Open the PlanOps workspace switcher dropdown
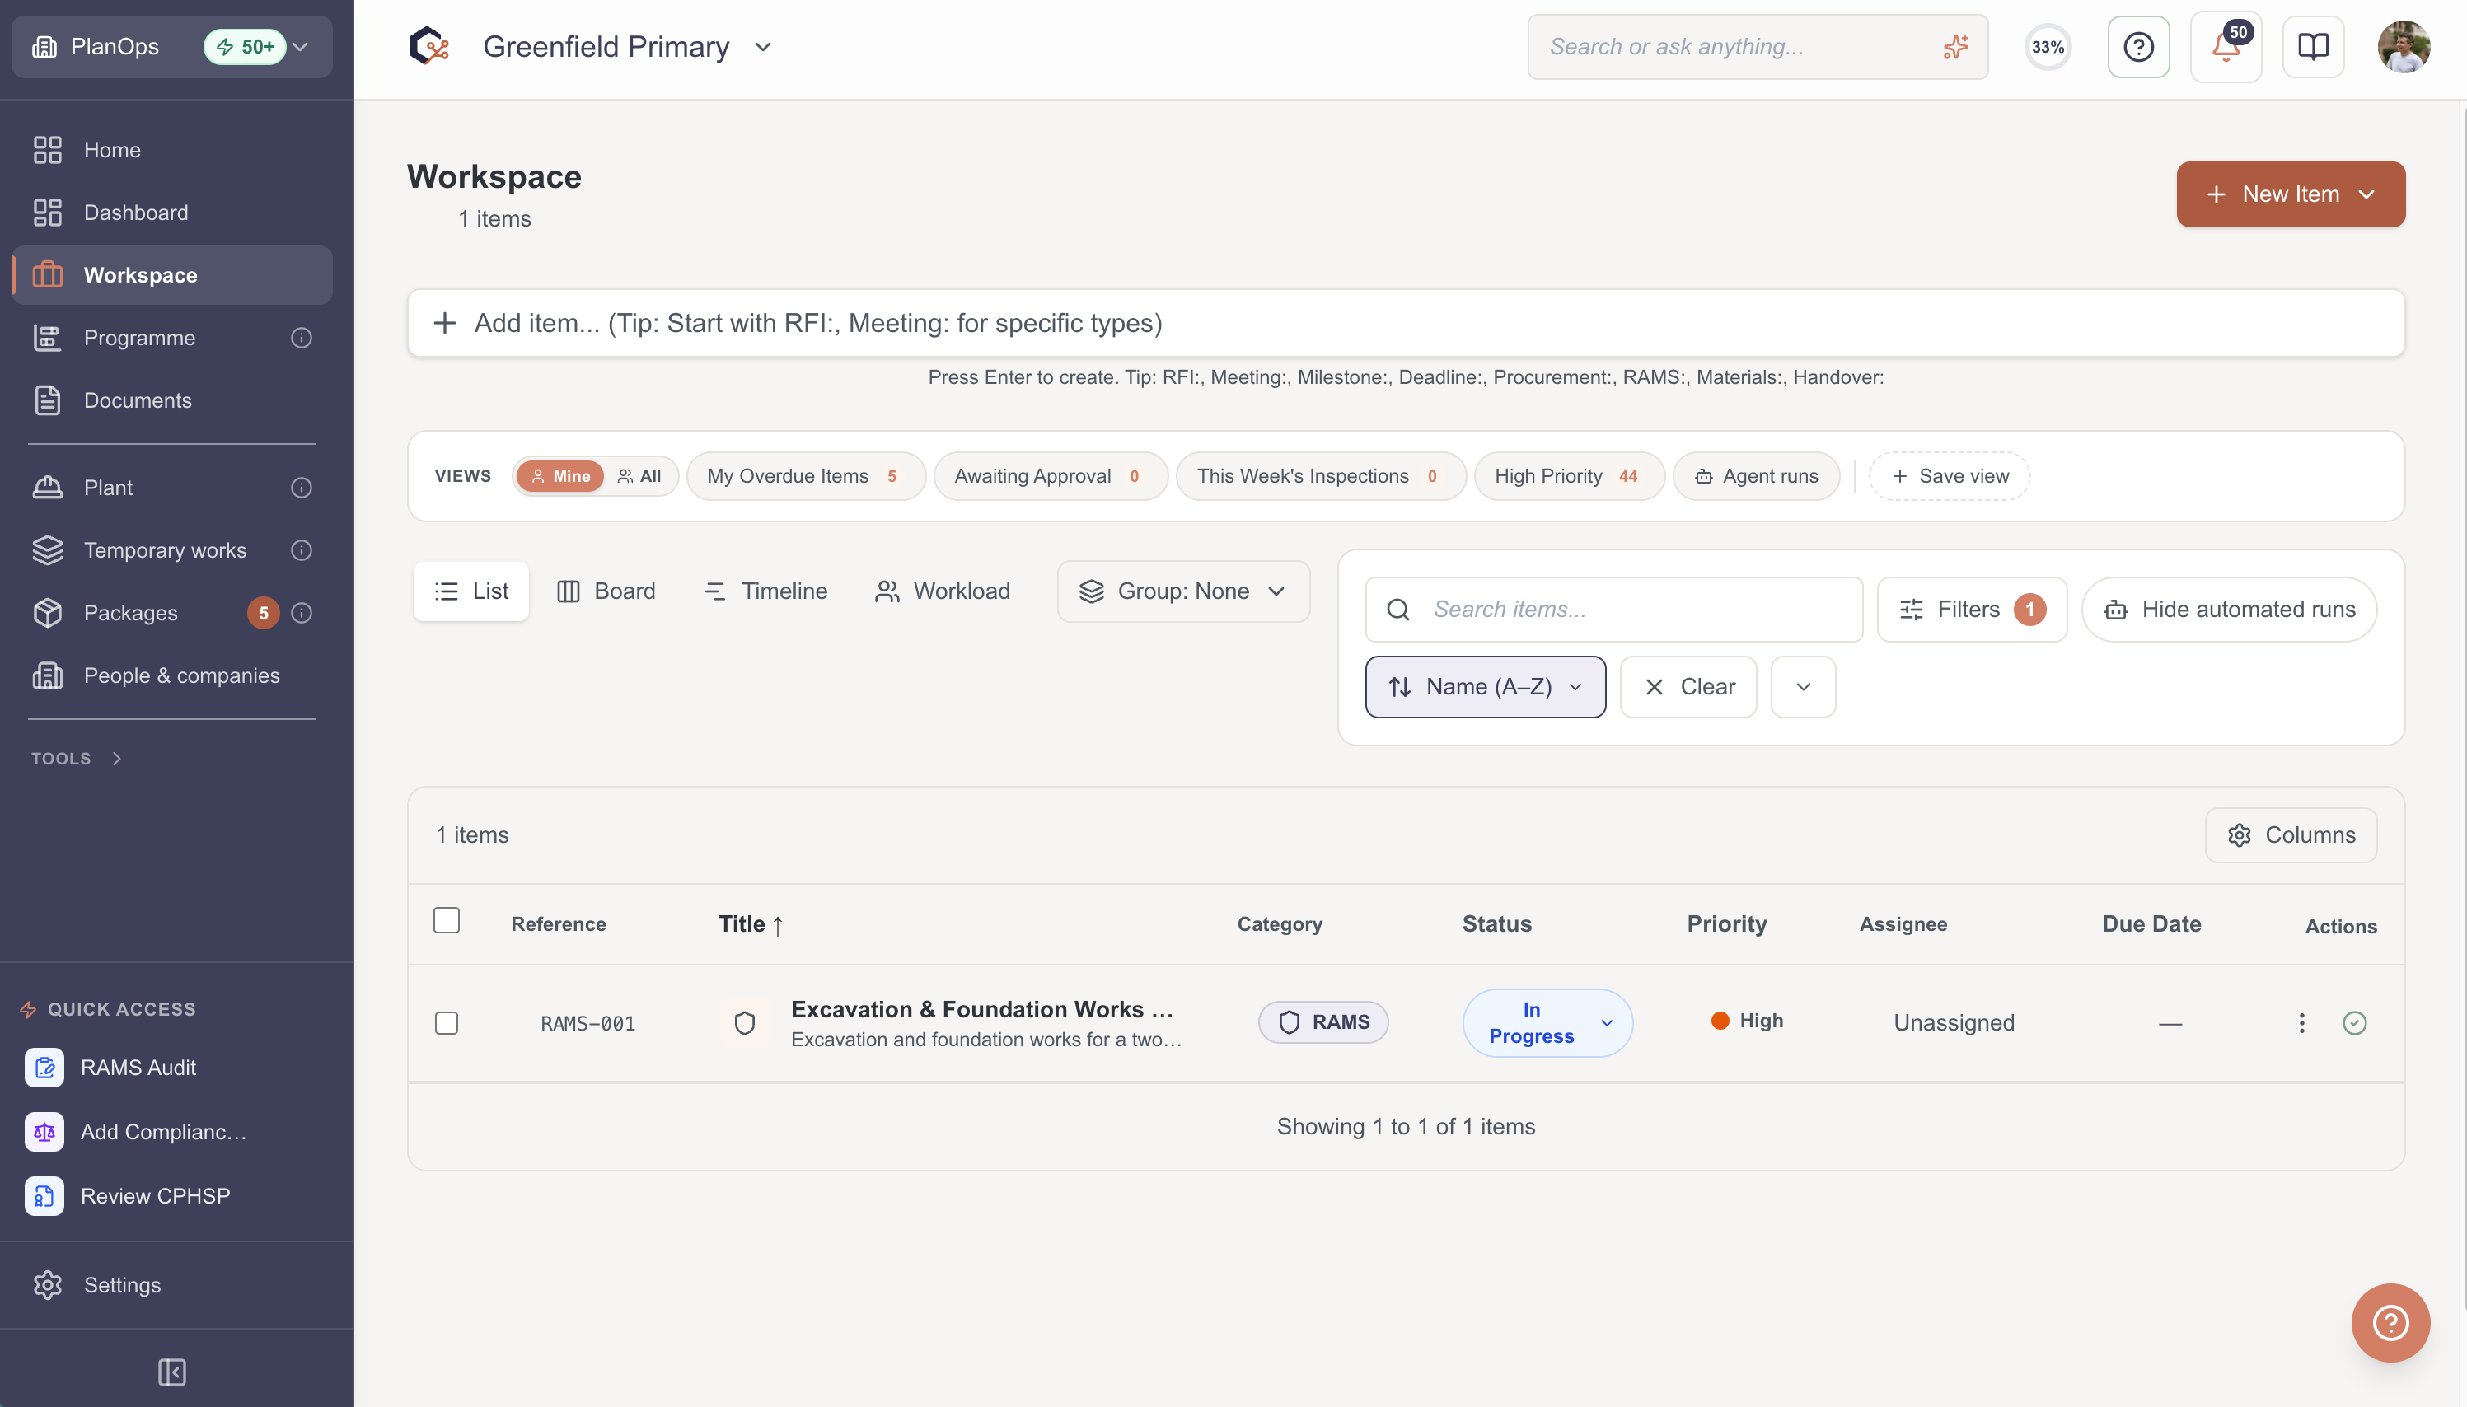Viewport: 2467px width, 1407px height. pyautogui.click(x=172, y=46)
